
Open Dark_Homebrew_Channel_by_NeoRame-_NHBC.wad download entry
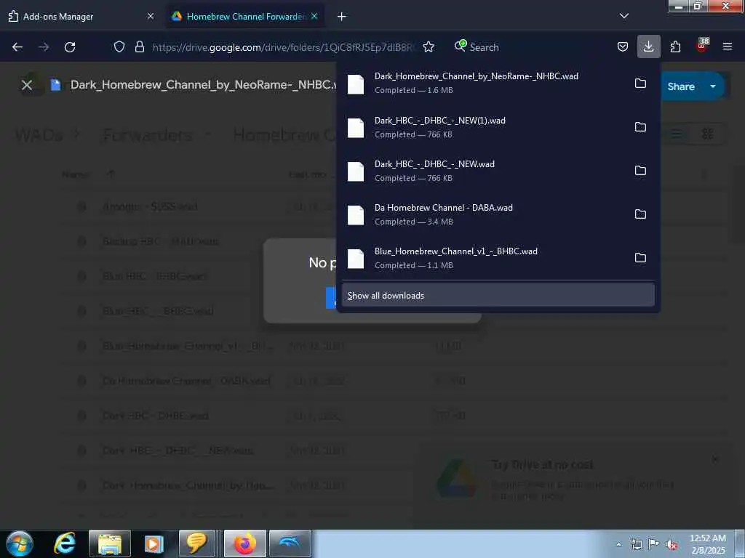click(x=484, y=83)
